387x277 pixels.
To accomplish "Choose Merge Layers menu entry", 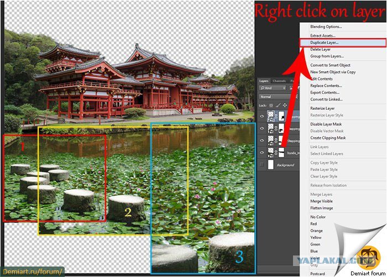I will [x=321, y=194].
